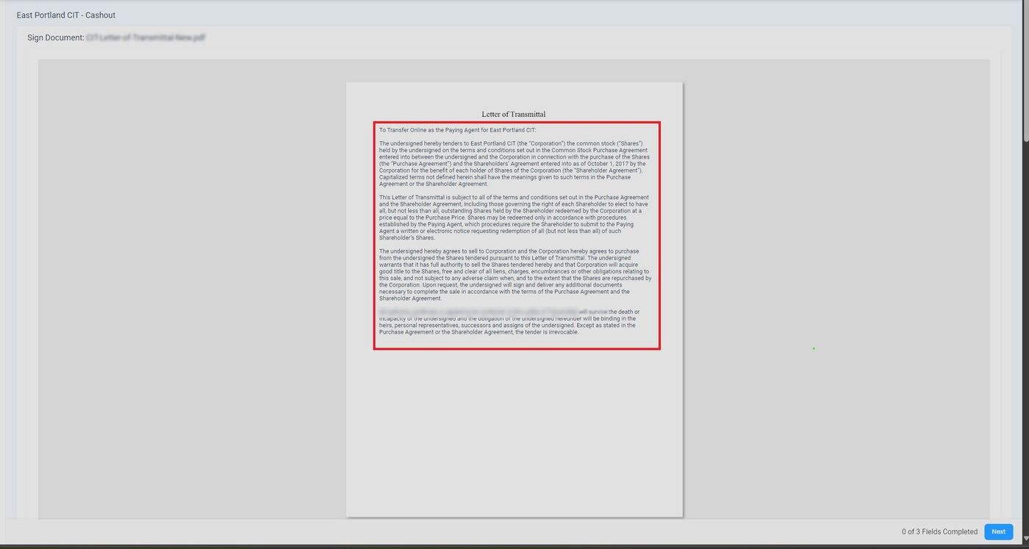
Task: Click the scroll down arrow at bottom right
Action: tap(1025, 539)
